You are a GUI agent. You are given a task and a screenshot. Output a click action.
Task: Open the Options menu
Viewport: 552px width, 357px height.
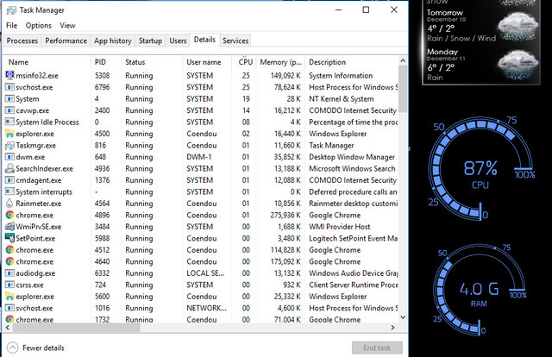[x=38, y=25]
